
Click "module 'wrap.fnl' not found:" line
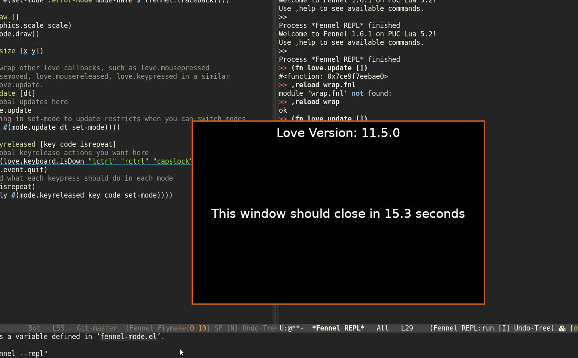(335, 93)
